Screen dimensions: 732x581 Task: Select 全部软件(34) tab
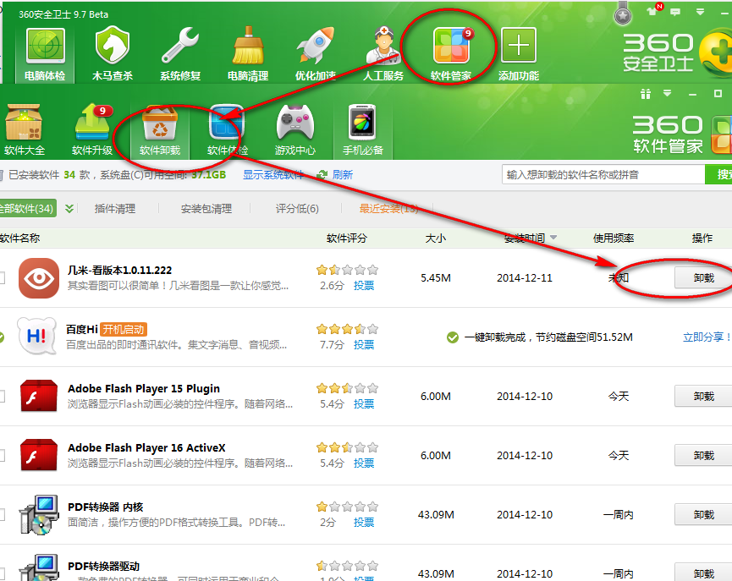pos(28,208)
